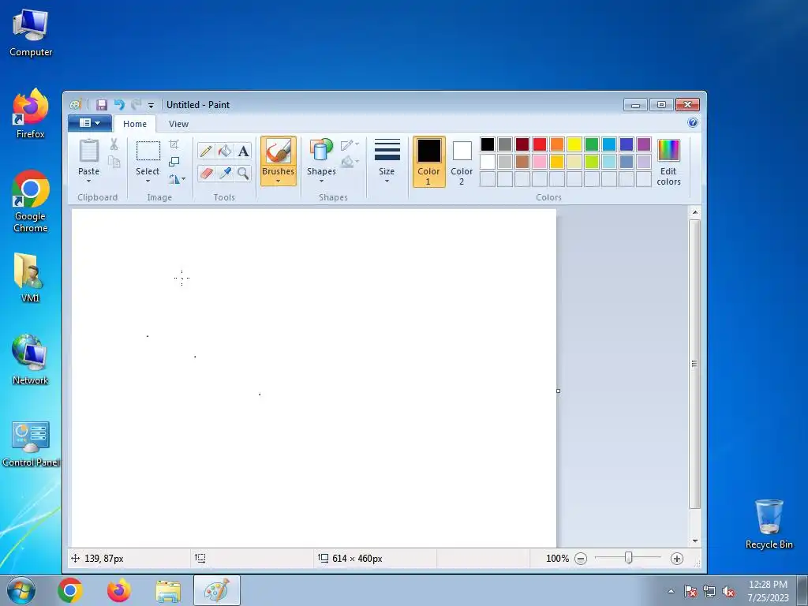Open the Size line thickness dropdown

coord(387,161)
